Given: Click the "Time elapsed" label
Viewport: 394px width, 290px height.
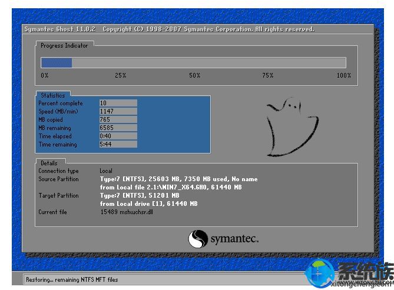Looking at the screenshot, I should pos(55,136).
